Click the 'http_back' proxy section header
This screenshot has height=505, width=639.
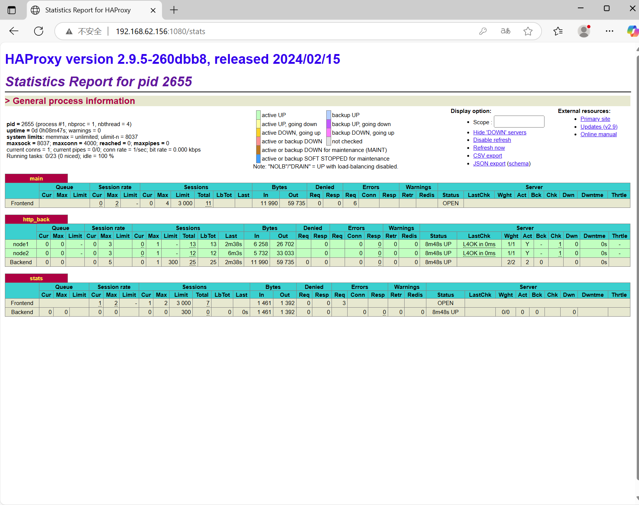[36, 219]
